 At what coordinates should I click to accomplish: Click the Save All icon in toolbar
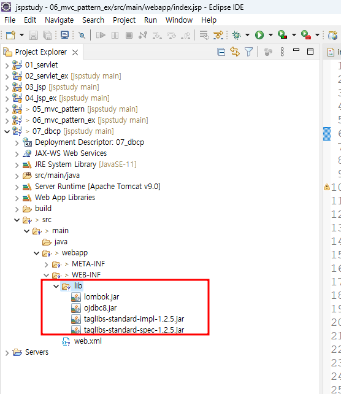point(47,35)
